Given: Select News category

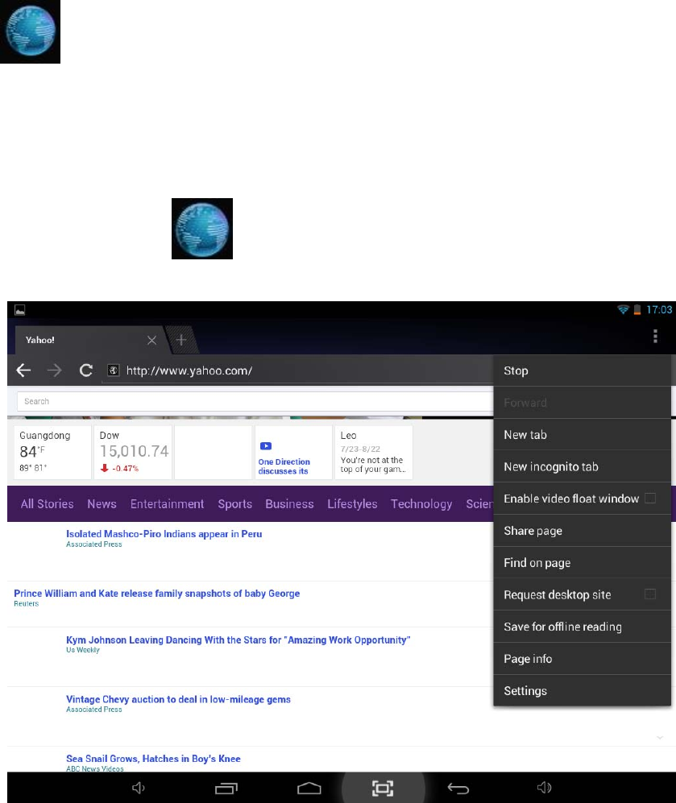Looking at the screenshot, I should [102, 504].
